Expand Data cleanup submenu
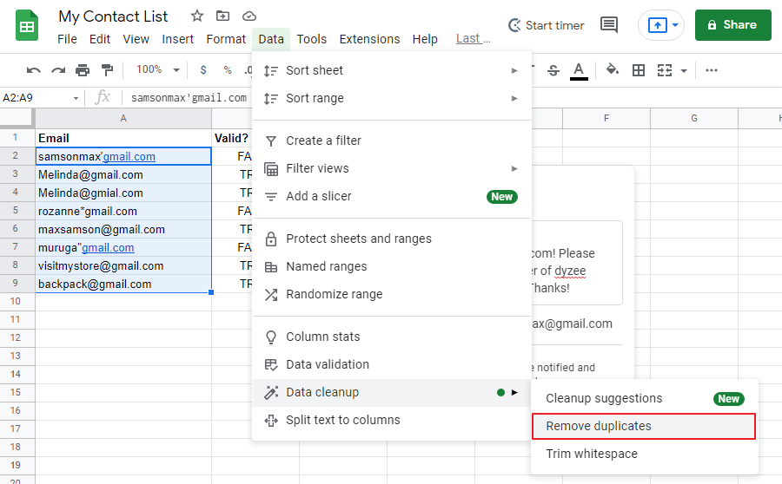Screen dimensions: 782x484 pyautogui.click(x=392, y=392)
